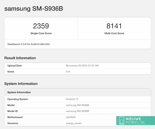This screenshot has height=129, width=155.
Task: Select the November 05 2024 07:07 AM value
Action: pos(82,66)
